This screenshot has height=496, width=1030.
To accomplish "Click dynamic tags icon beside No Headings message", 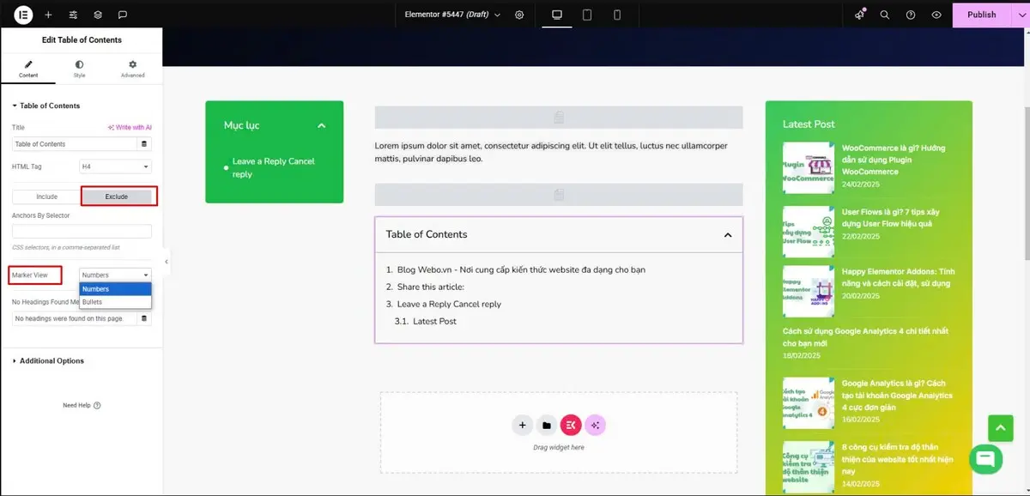I will (144, 318).
